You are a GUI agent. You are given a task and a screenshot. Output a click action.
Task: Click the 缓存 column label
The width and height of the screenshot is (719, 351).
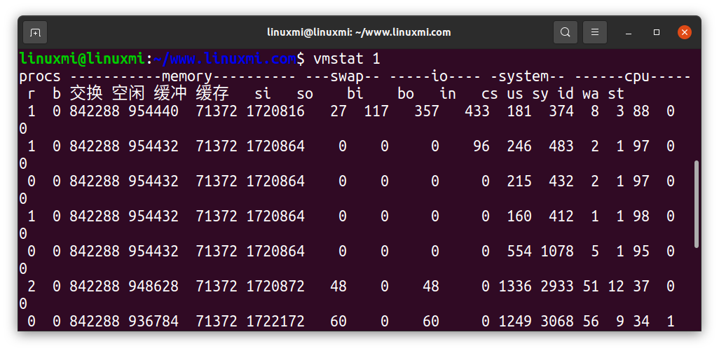pos(212,93)
